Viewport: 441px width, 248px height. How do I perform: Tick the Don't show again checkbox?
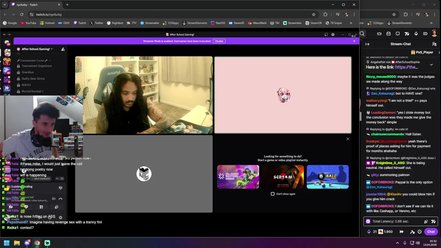tap(273, 194)
